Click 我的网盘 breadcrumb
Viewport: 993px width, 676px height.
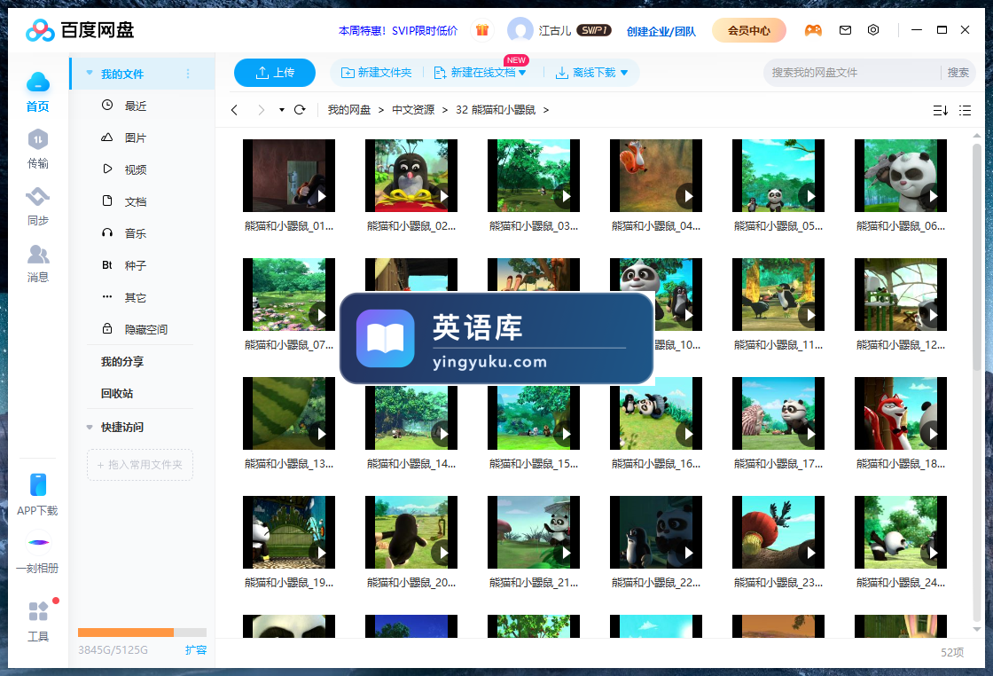tap(349, 110)
